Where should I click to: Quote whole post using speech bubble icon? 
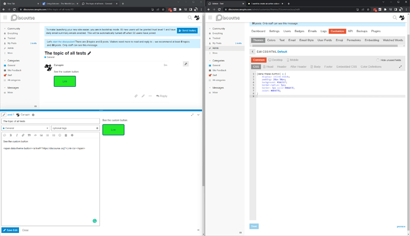pyautogui.click(x=4, y=136)
